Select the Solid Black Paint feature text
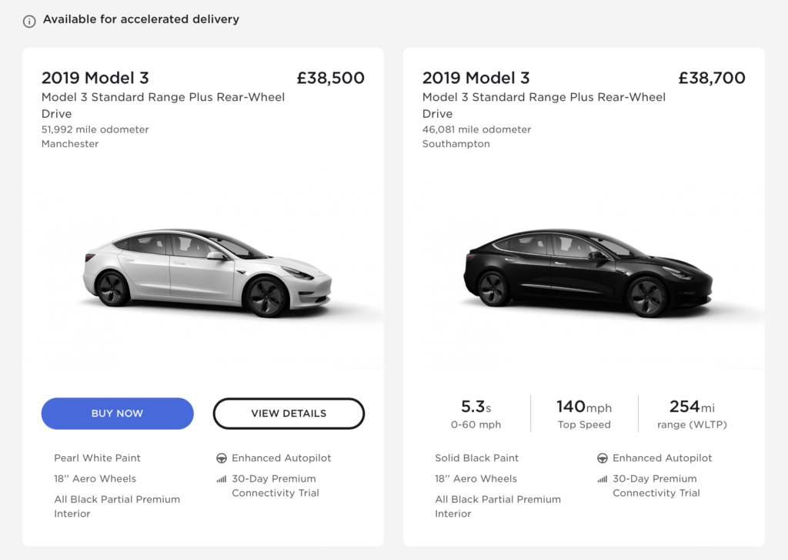788x560 pixels. coord(477,458)
